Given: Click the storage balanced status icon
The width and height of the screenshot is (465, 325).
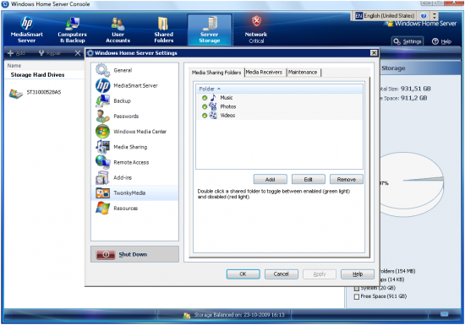Looking at the screenshot, I should pos(187,316).
